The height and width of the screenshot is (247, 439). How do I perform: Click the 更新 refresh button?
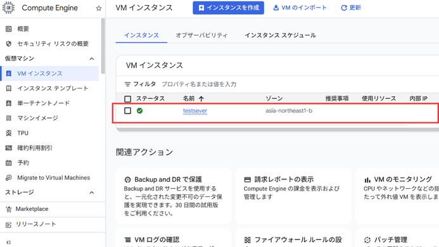(350, 8)
